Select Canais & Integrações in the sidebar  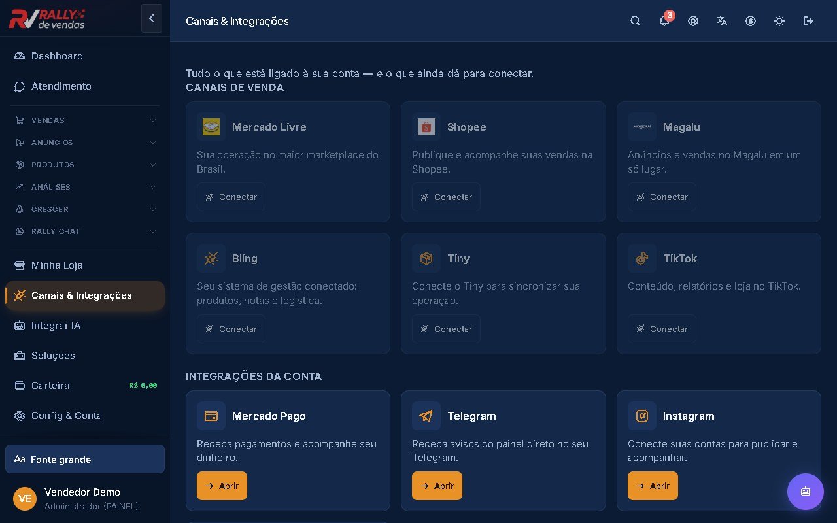tap(85, 295)
